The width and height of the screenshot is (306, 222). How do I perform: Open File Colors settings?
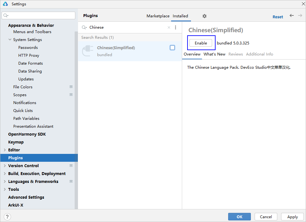pyautogui.click(x=23, y=87)
